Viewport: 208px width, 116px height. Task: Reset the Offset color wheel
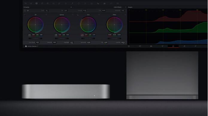(125, 15)
